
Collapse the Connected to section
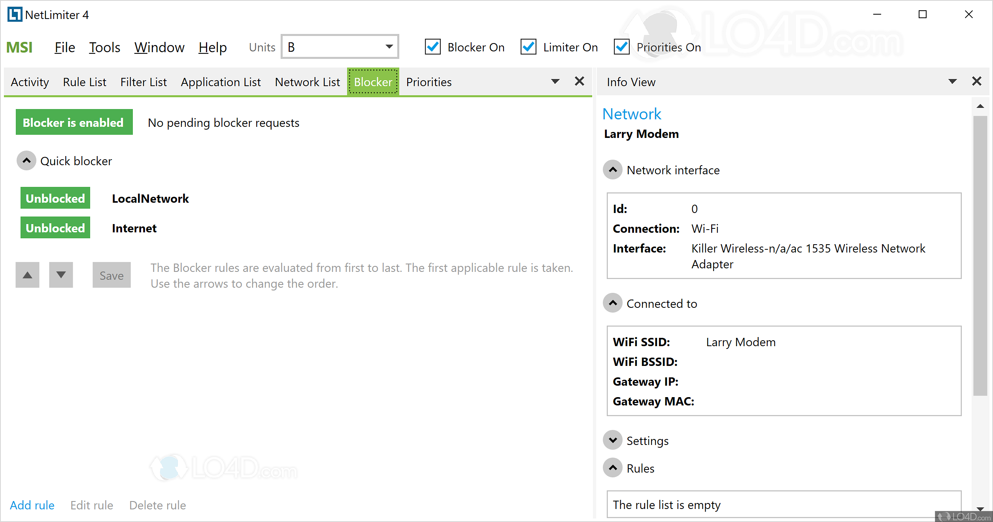click(x=613, y=303)
